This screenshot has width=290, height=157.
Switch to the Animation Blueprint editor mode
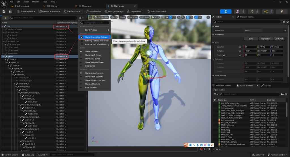pos(266,12)
